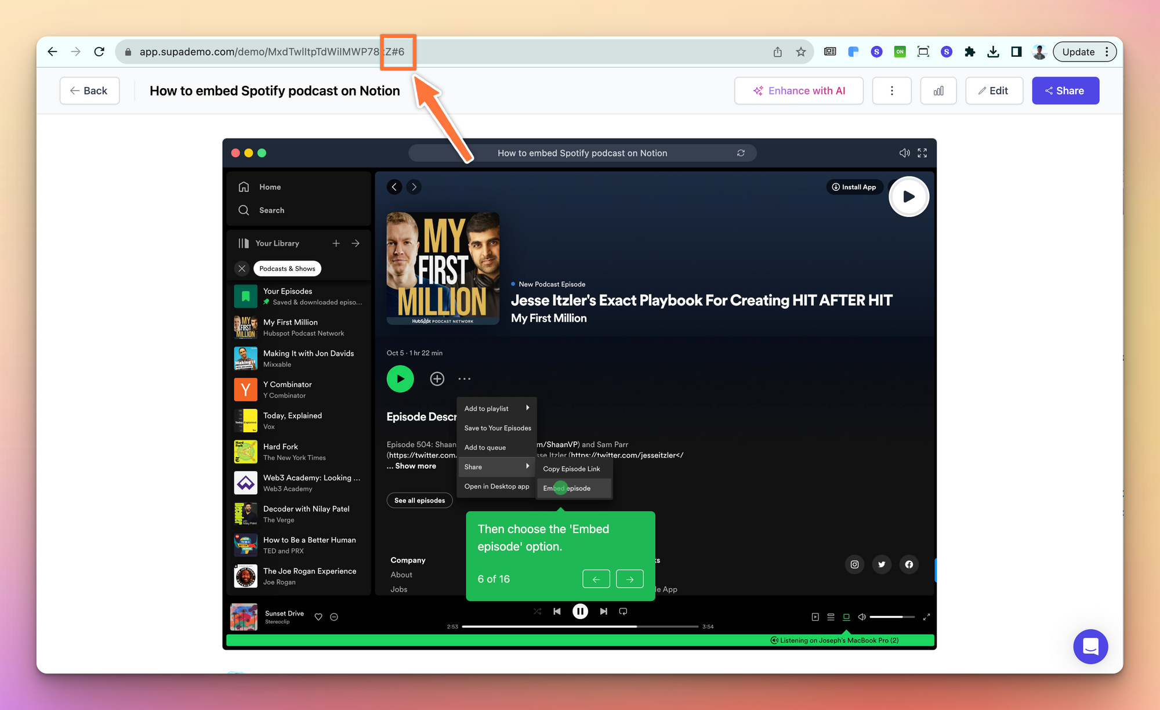
Task: Mute demo audio via speaker icon in title bar
Action: pos(904,153)
